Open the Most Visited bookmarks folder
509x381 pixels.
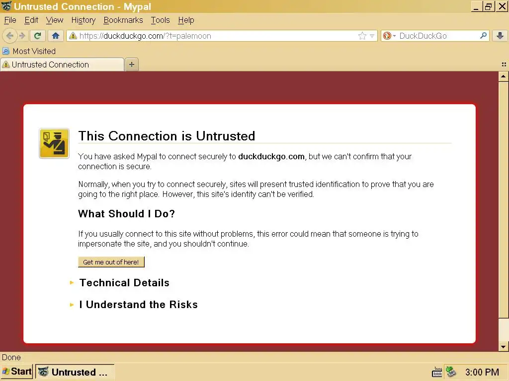point(29,51)
